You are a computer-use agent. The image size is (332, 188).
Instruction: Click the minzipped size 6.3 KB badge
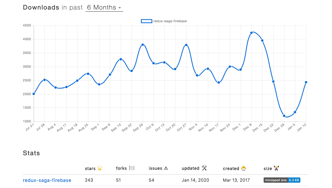point(282,180)
